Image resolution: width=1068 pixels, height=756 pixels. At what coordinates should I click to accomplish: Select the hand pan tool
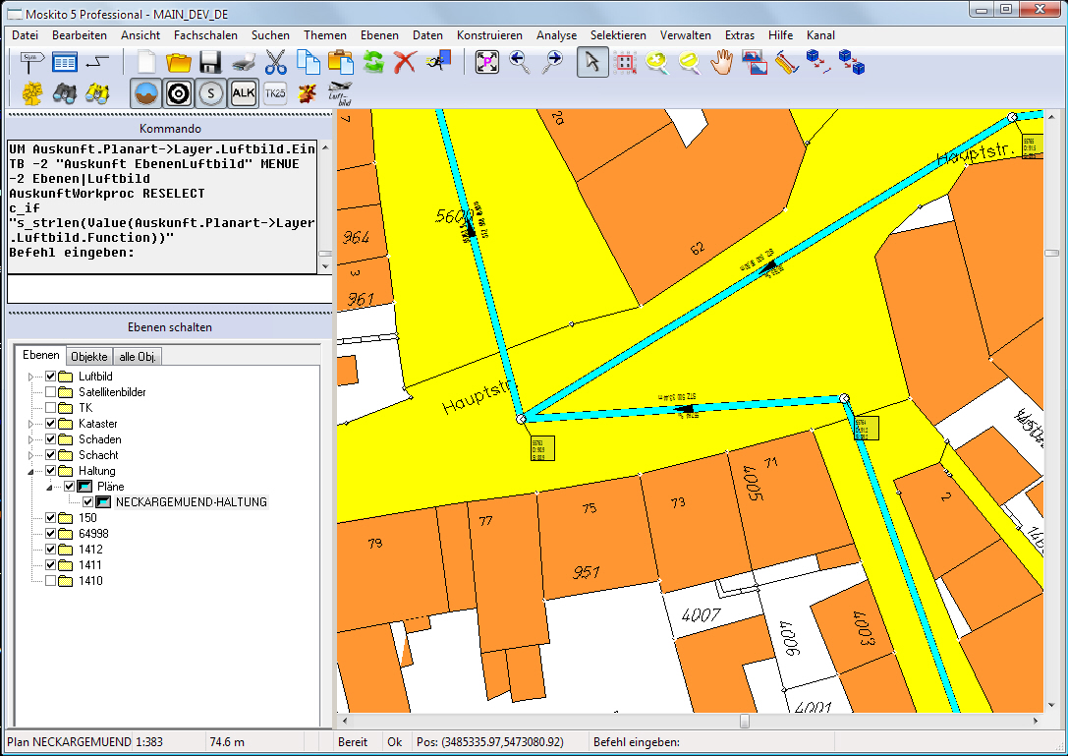click(x=722, y=63)
